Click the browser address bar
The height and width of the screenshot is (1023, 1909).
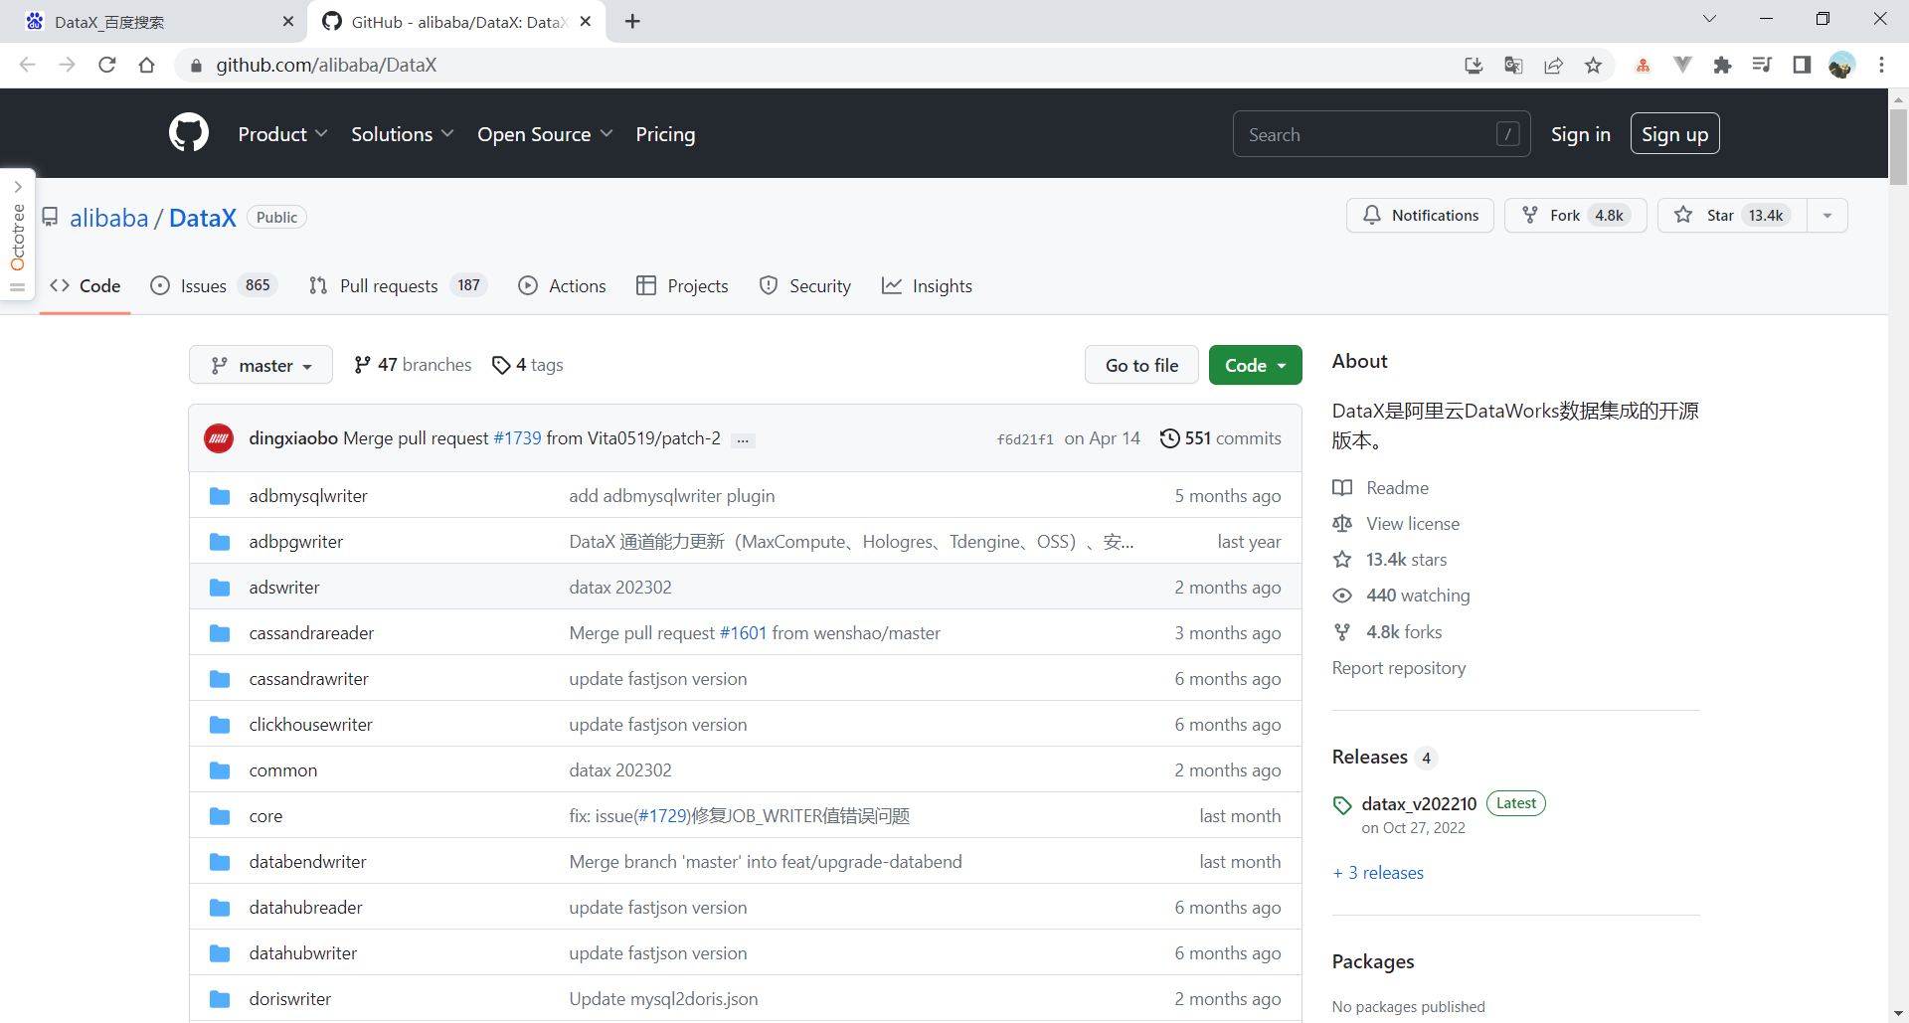[x=815, y=65]
